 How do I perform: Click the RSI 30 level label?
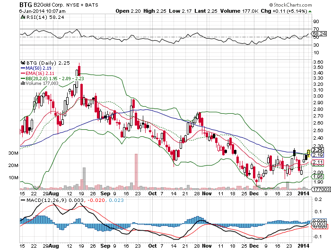coord(316,45)
